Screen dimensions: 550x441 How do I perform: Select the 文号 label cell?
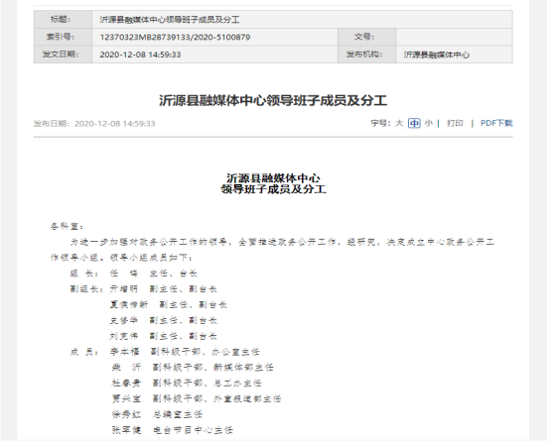366,37
